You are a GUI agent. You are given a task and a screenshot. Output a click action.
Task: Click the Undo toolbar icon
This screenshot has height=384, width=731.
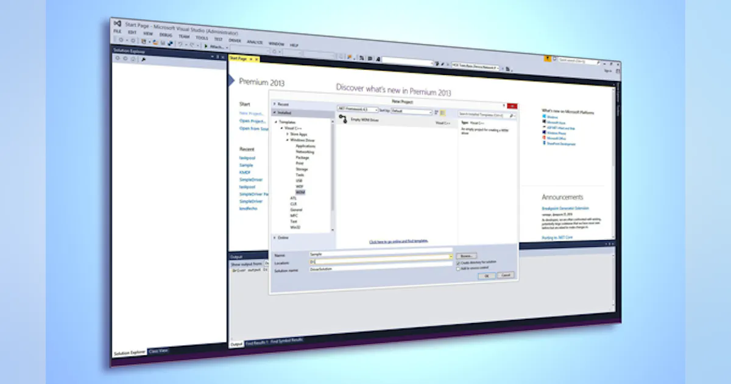coord(180,44)
